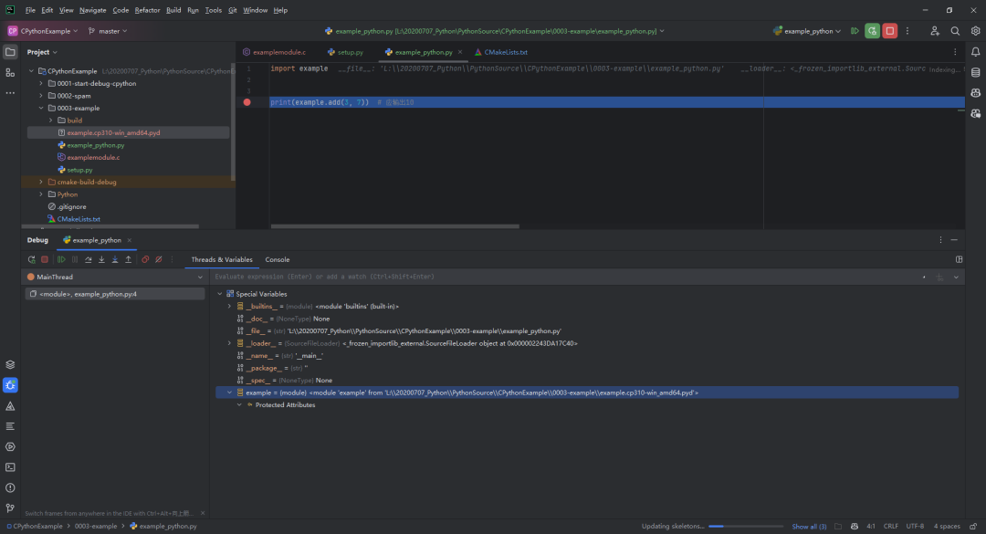The width and height of the screenshot is (986, 534).
Task: Open the master branch dropdown
Action: [108, 31]
